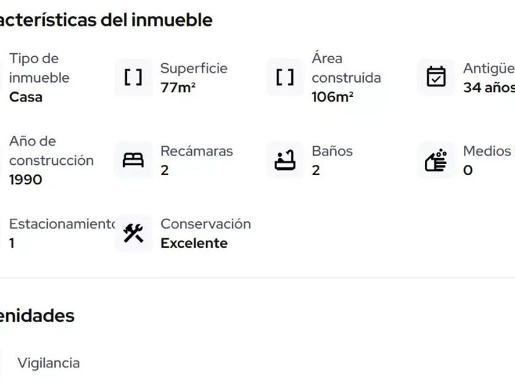Select the 'Vigilancia' amenity text

48,363
